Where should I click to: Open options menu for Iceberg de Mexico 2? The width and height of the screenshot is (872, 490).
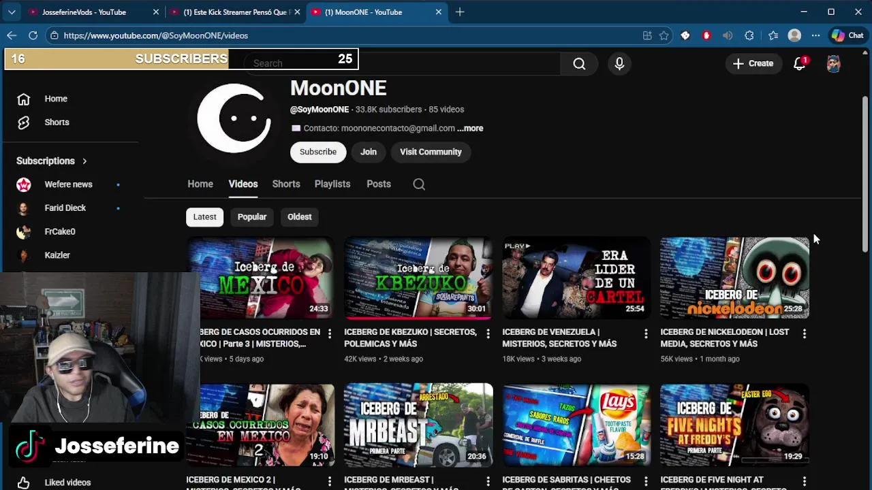330,481
